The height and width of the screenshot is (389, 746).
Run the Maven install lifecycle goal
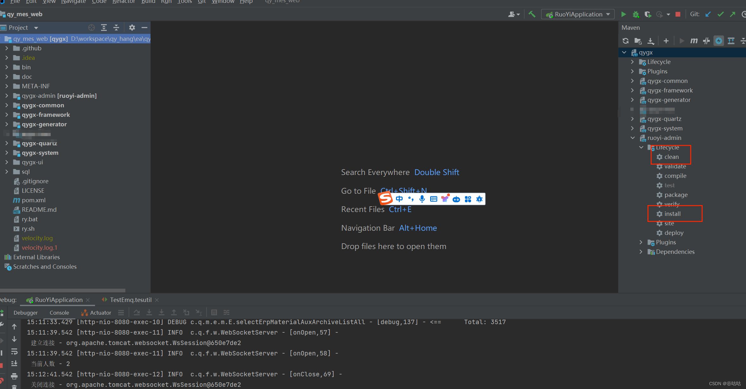672,214
